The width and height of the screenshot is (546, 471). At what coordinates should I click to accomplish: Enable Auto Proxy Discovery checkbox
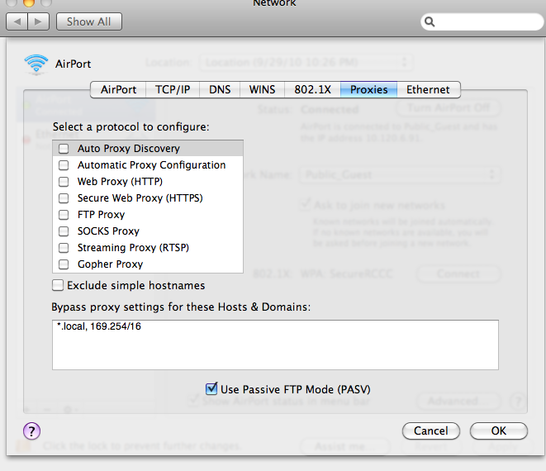coord(64,149)
